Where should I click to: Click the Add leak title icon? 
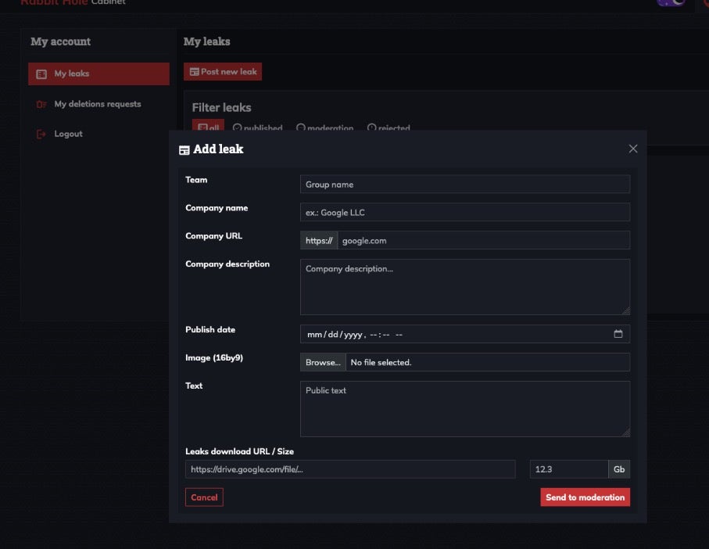(x=184, y=149)
